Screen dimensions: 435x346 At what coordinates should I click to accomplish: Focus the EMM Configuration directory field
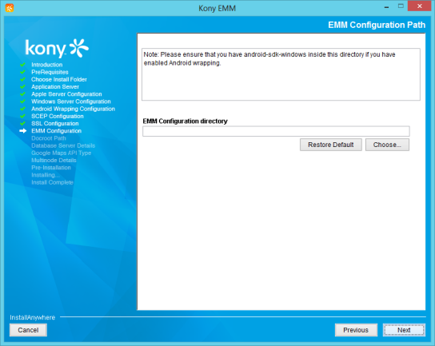276,131
